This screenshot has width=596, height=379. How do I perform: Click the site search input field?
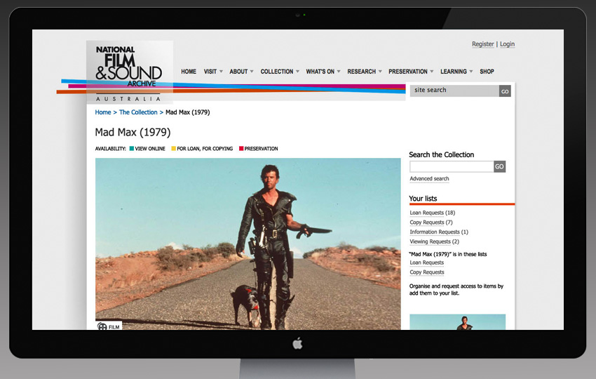[x=454, y=91]
